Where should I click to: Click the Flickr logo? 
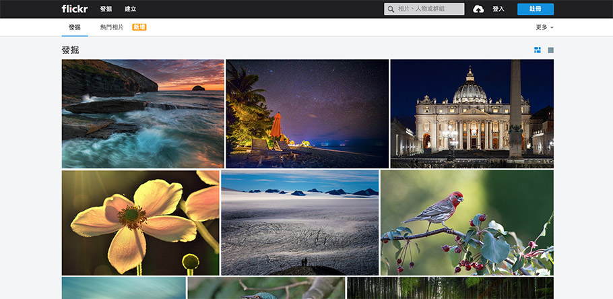tap(74, 9)
